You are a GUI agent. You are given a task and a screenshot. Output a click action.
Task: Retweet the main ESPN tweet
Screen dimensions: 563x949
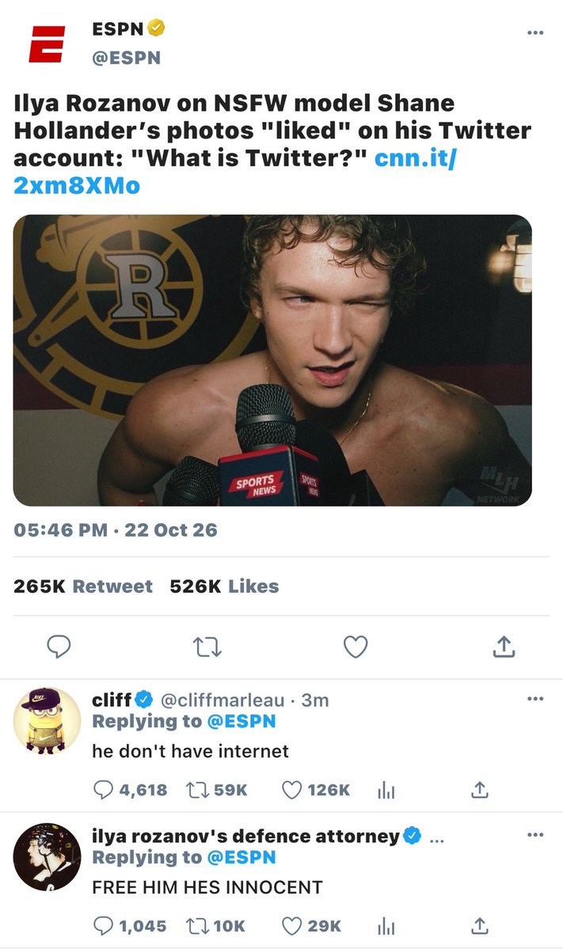[207, 647]
